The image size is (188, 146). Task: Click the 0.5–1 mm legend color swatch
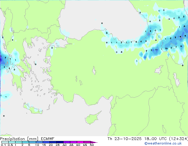[x=12, y=142]
